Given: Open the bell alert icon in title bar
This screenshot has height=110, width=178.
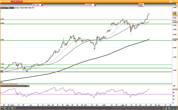Looking at the screenshot, I should 2,2.
